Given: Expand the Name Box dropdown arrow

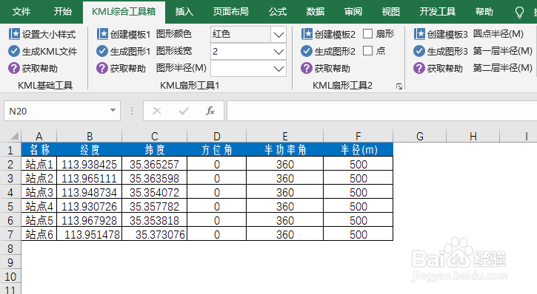Looking at the screenshot, I should coord(113,110).
